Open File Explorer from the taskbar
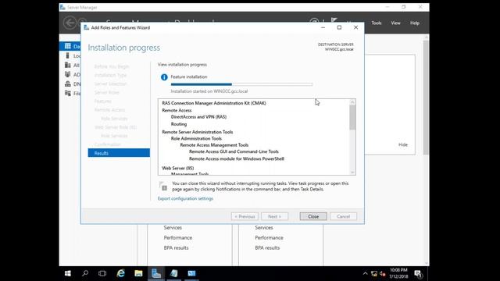 click(x=138, y=273)
